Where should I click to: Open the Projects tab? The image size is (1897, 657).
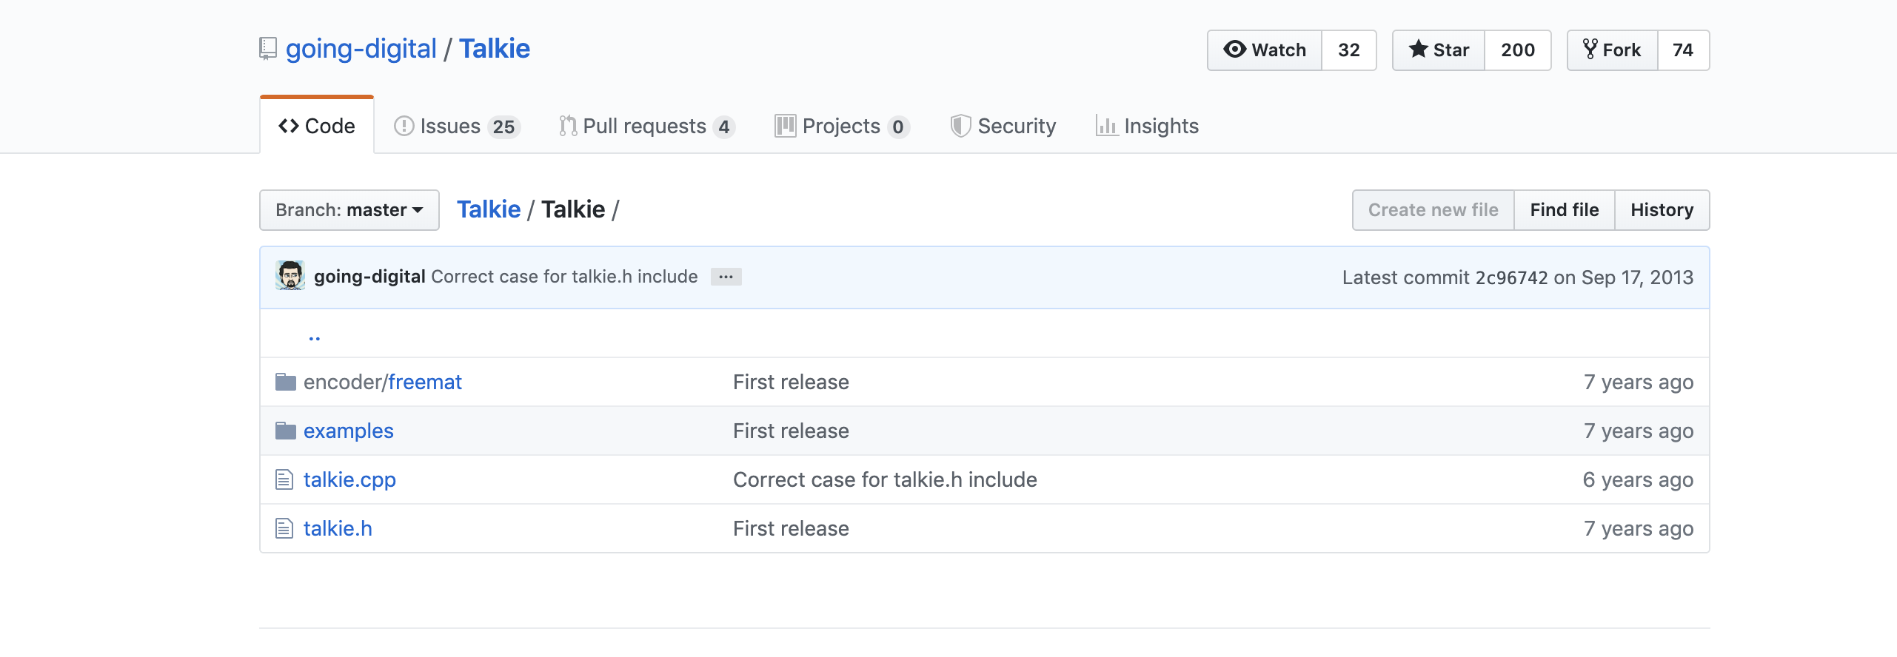(x=842, y=127)
